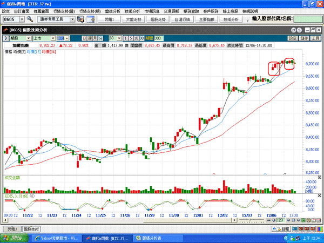Choose the 5-minute interval button
The height and width of the screenshot is (243, 324).
click(131, 38)
